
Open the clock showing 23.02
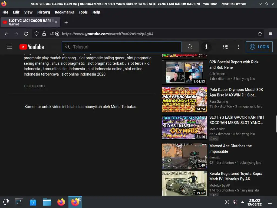[x=255, y=202]
